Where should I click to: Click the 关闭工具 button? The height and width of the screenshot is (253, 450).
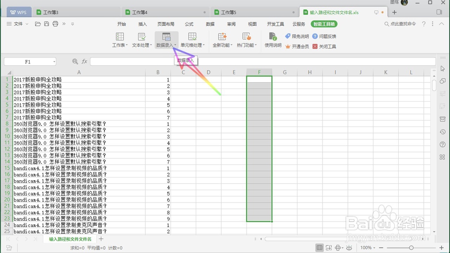coord(324,46)
